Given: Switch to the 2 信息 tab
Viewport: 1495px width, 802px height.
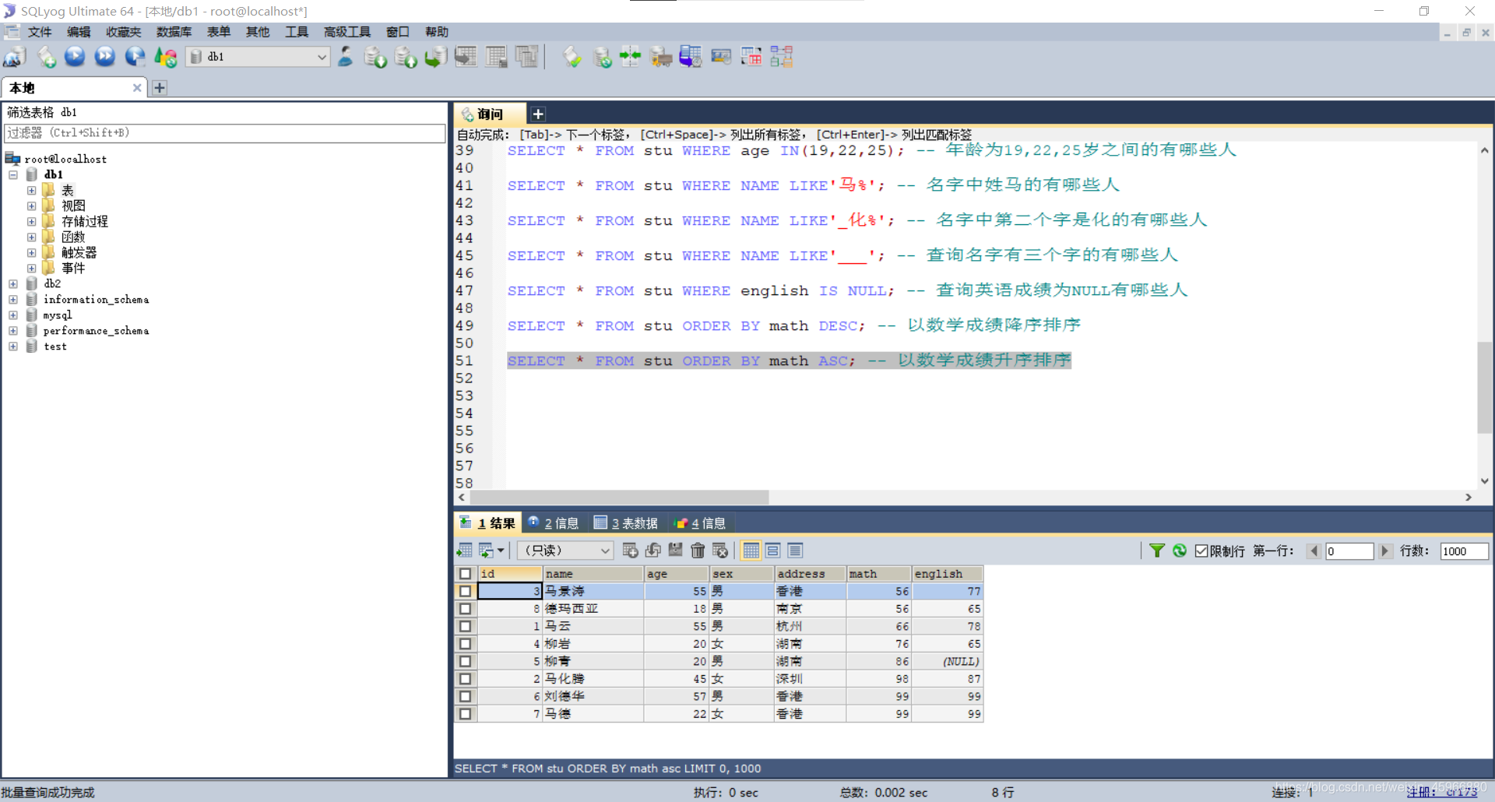Looking at the screenshot, I should [x=554, y=523].
